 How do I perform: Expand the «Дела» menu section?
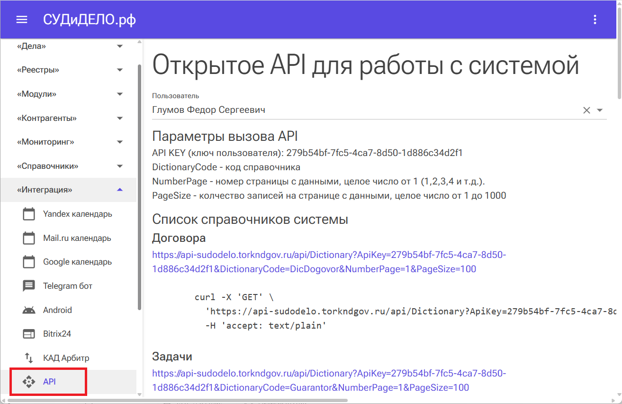120,46
